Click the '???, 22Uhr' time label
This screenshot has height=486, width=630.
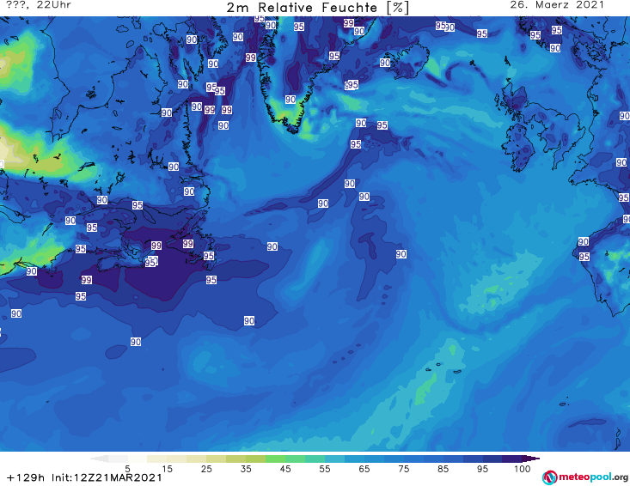(x=39, y=5)
